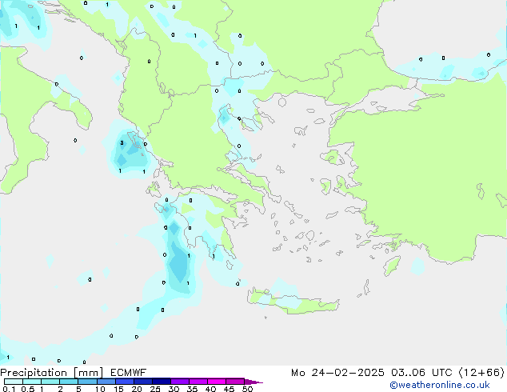Click the 40–45 mm magenta legend swatch
The height and width of the screenshot is (392, 507).
(x=217, y=382)
